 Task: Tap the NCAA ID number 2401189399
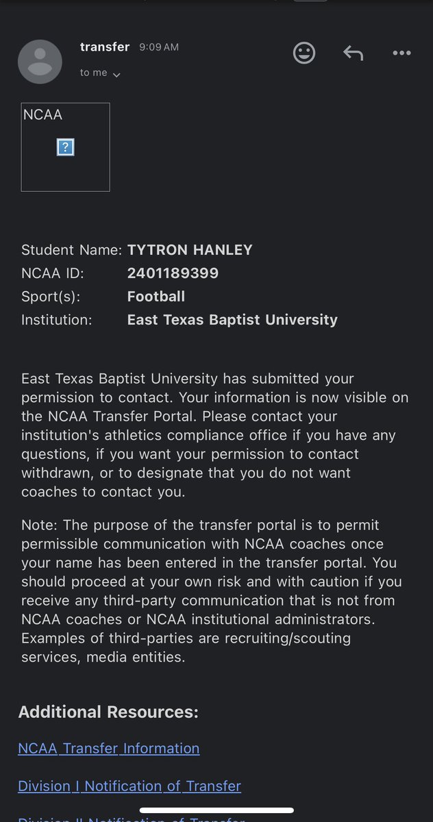(x=173, y=273)
